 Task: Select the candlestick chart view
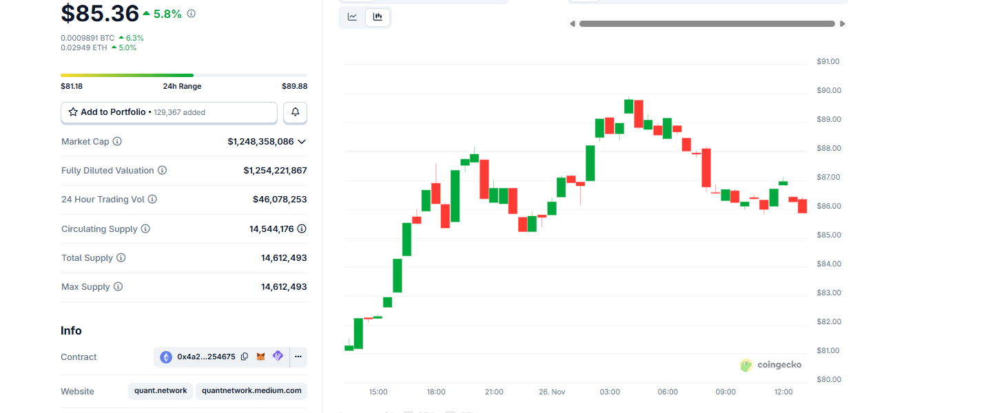(378, 17)
